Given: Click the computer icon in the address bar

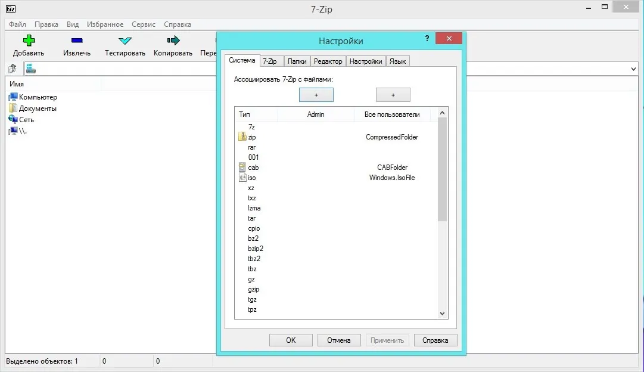Looking at the screenshot, I should point(31,69).
